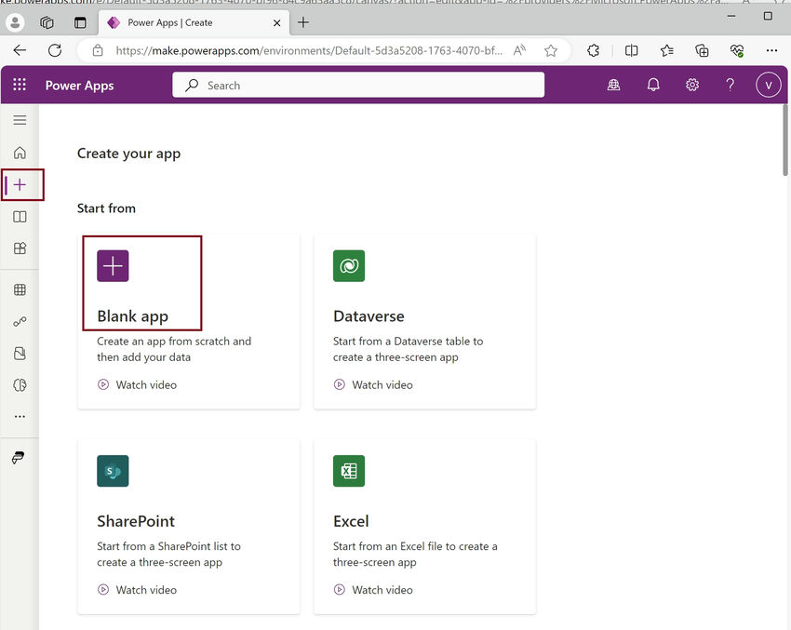Open Learn book icon in sidebar
The height and width of the screenshot is (630, 791).
pyautogui.click(x=20, y=217)
